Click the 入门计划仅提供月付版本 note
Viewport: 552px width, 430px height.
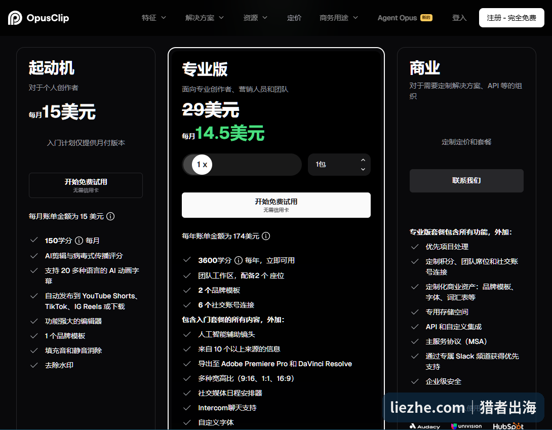click(86, 143)
